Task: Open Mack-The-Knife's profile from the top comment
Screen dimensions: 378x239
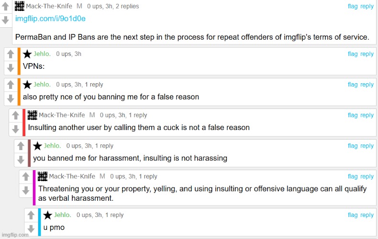Action: pyautogui.click(x=49, y=6)
